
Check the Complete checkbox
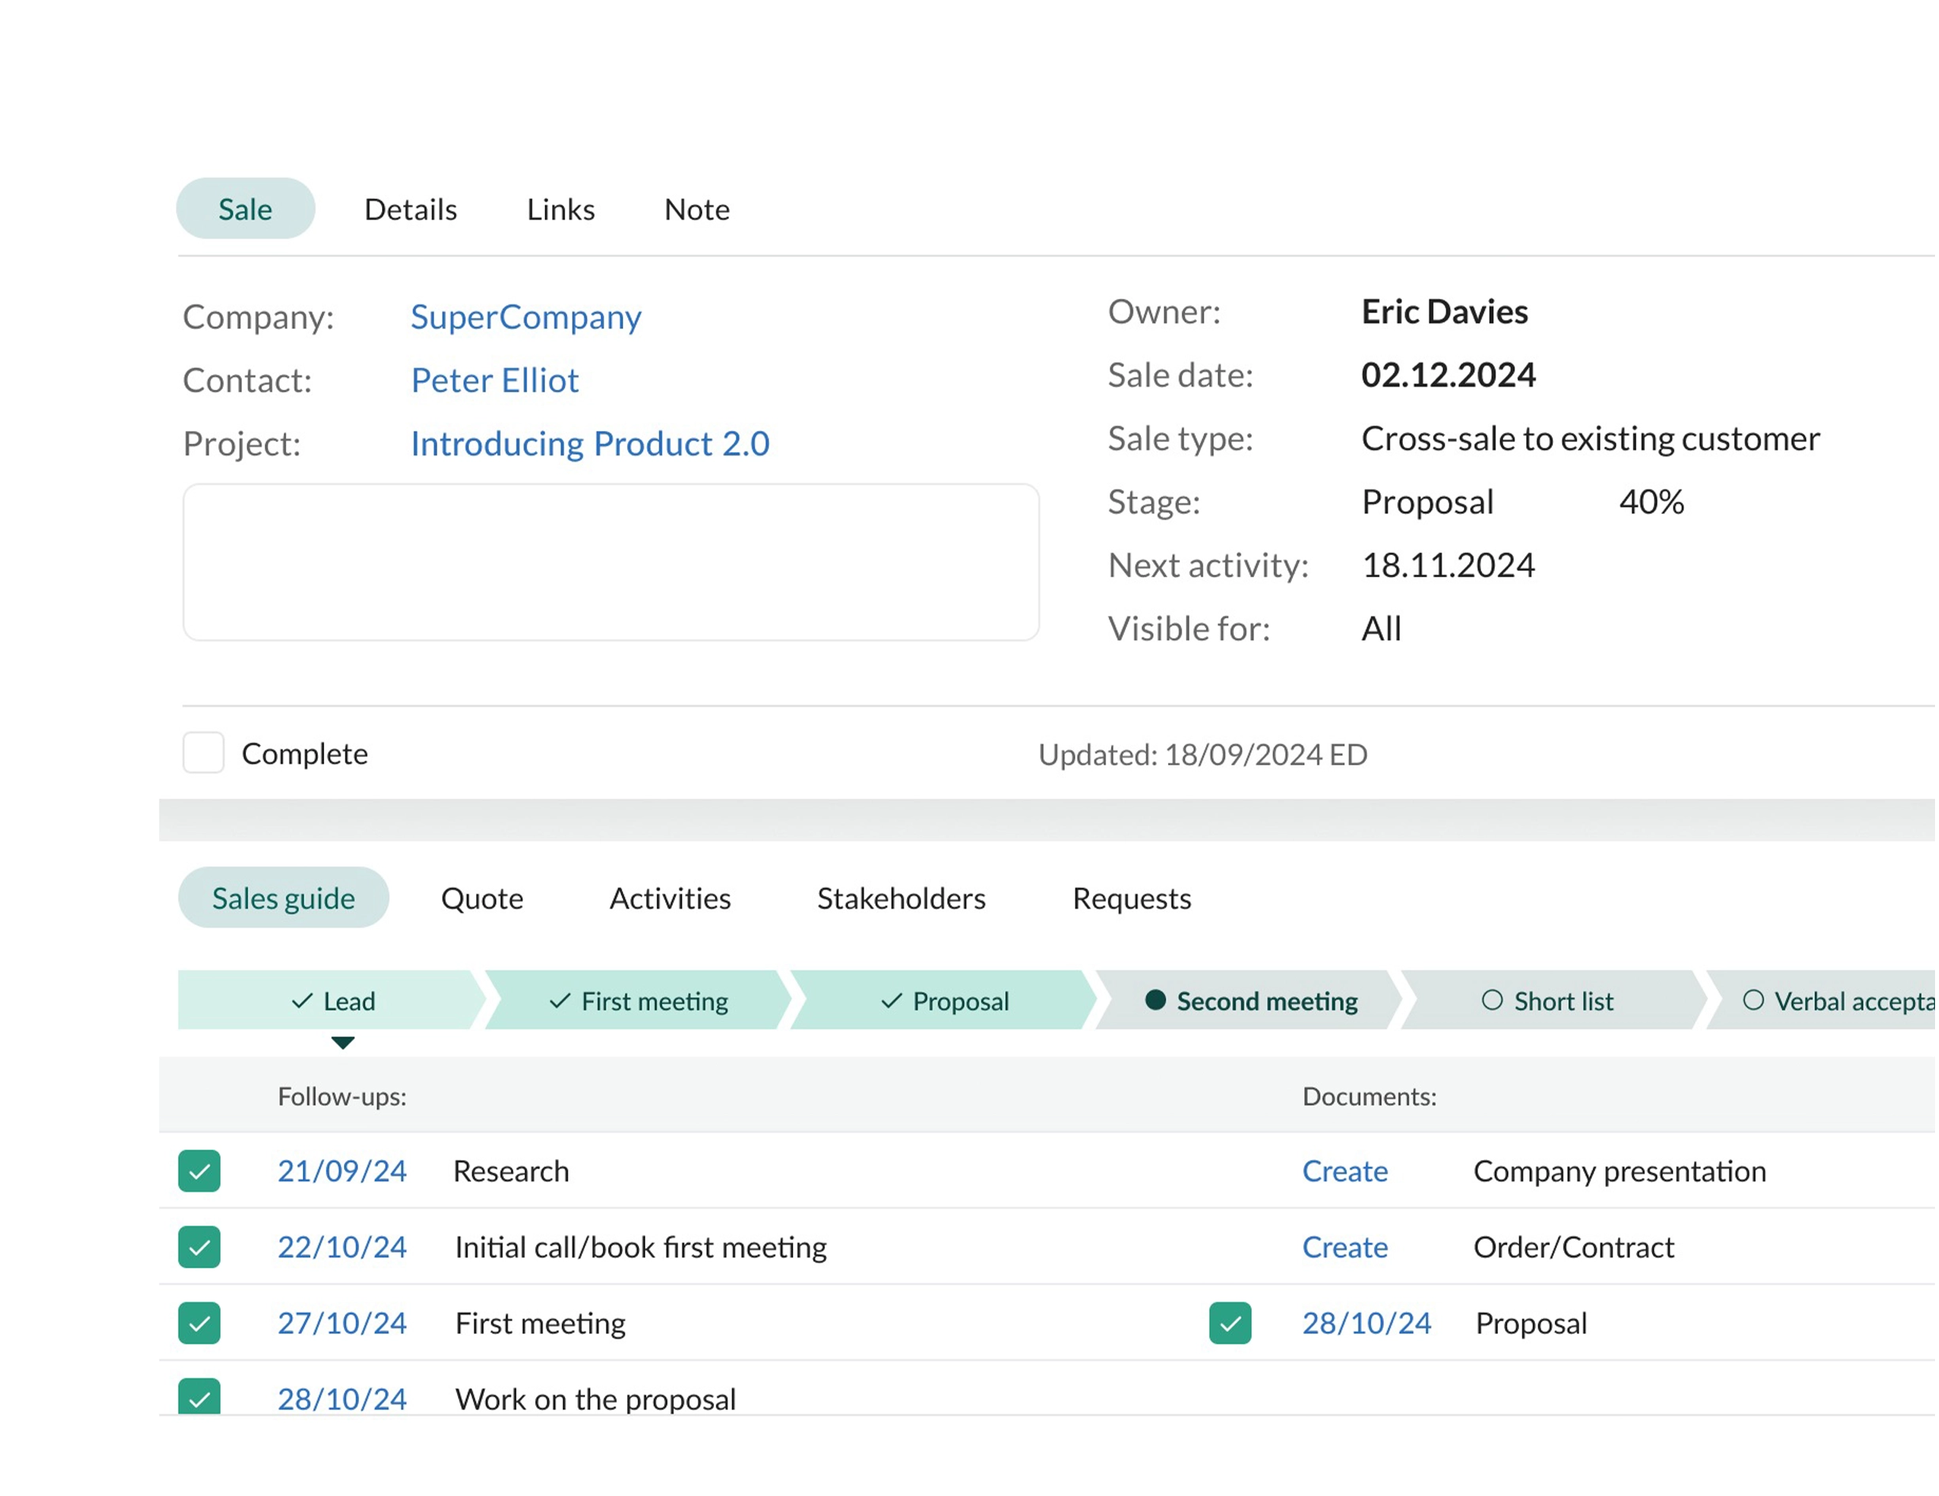(203, 753)
